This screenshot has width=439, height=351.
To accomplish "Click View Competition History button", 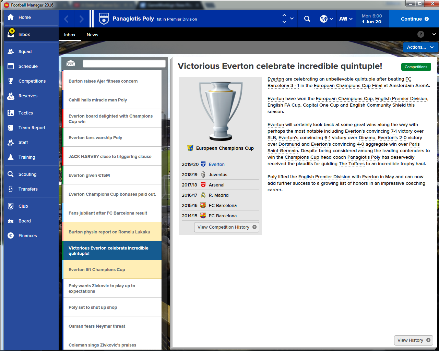I will tap(227, 227).
